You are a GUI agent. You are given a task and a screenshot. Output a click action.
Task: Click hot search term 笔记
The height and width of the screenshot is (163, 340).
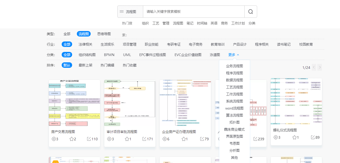pos(190,23)
